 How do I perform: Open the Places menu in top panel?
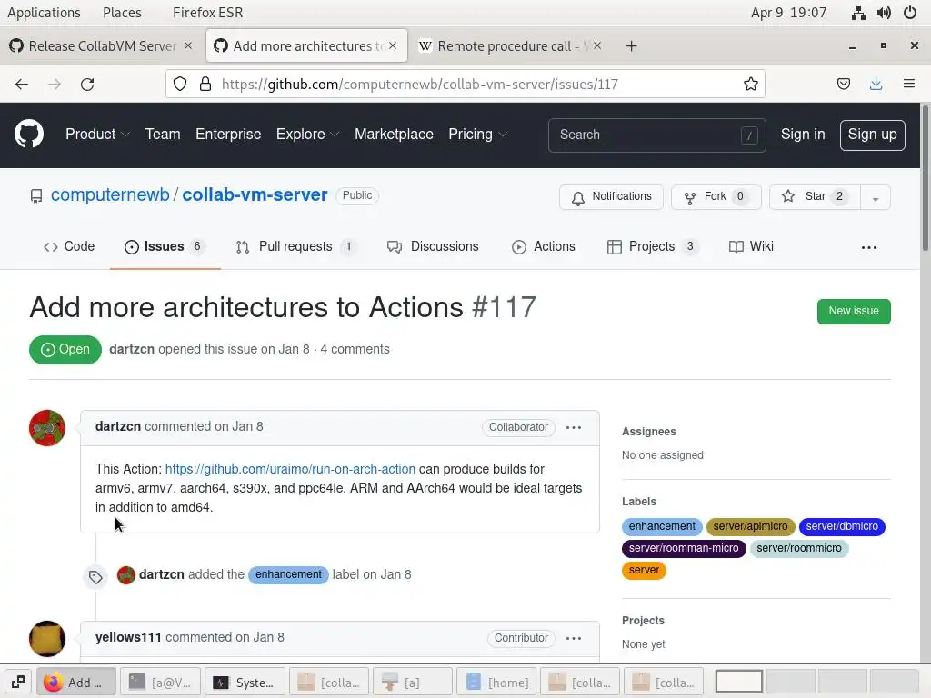(122, 13)
